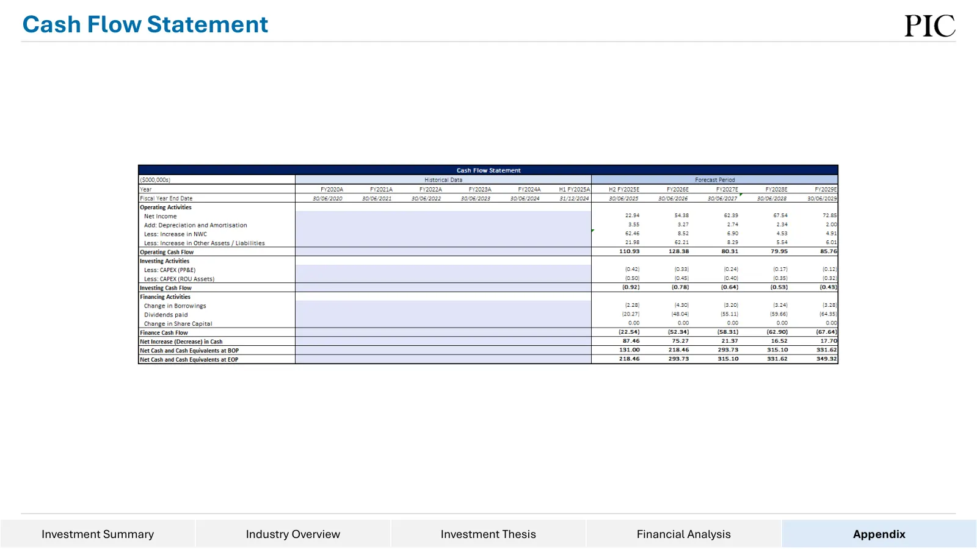
Task: Go to the Investment Thesis tab
Action: tap(488, 534)
